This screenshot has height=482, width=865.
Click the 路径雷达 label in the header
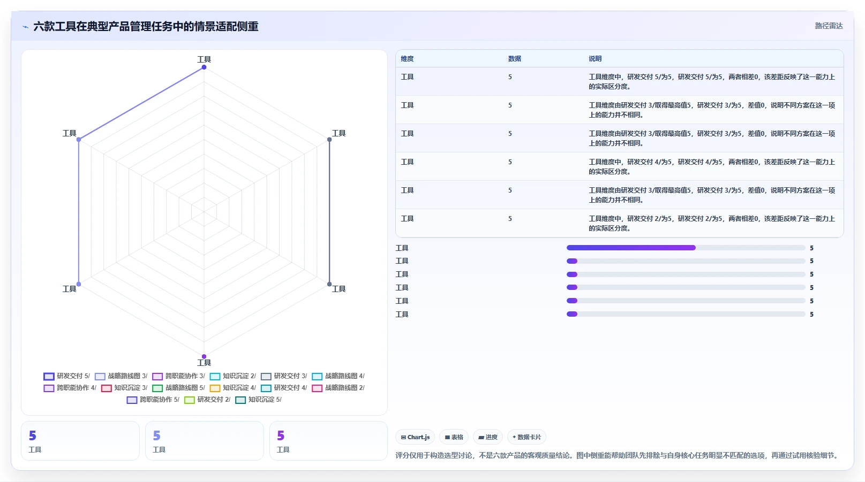pyautogui.click(x=829, y=26)
